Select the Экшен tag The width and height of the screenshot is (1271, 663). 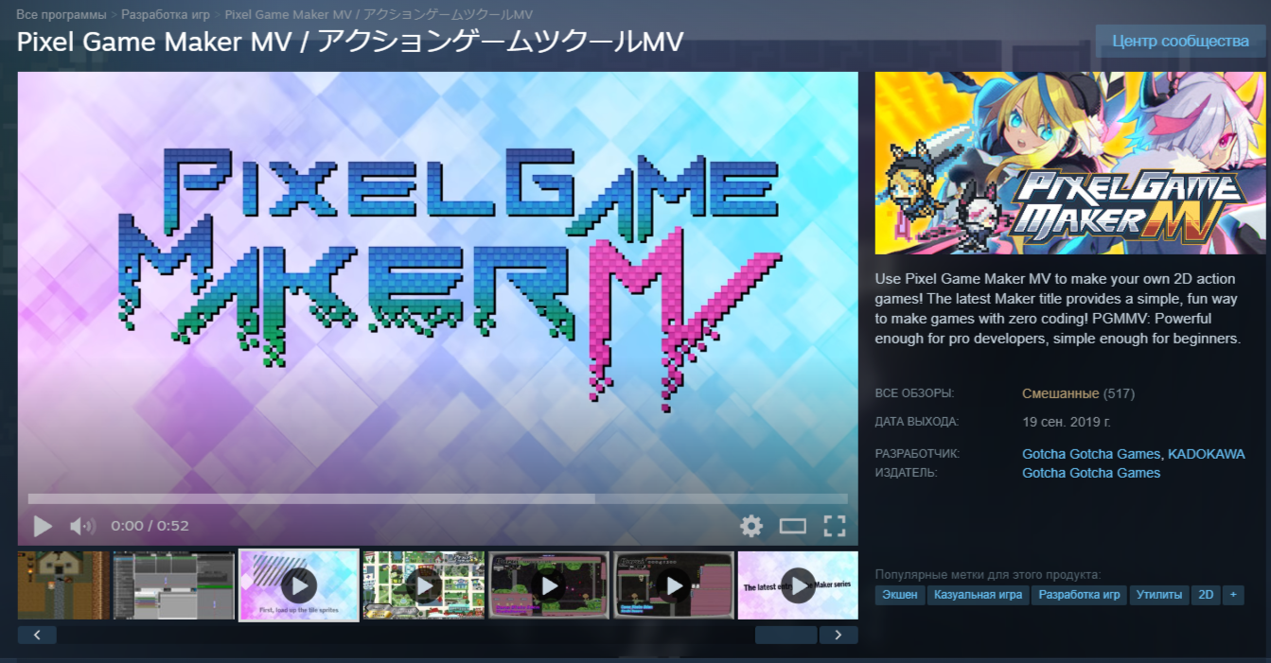tap(900, 595)
